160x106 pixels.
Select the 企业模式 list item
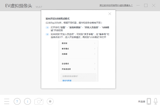pos(65,64)
